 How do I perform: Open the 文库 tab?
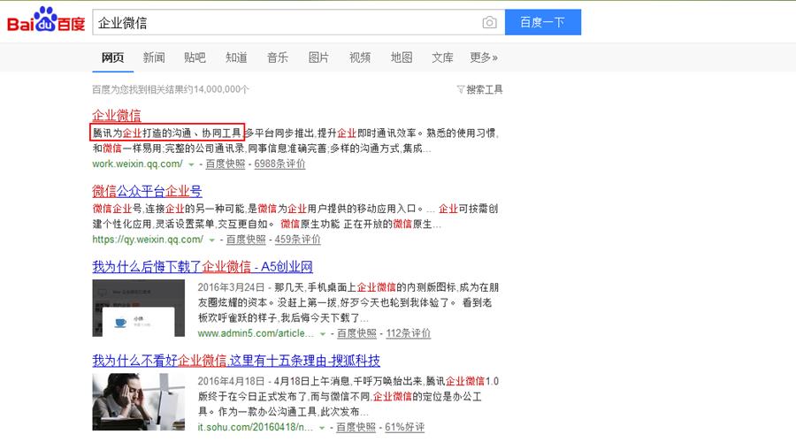[443, 57]
